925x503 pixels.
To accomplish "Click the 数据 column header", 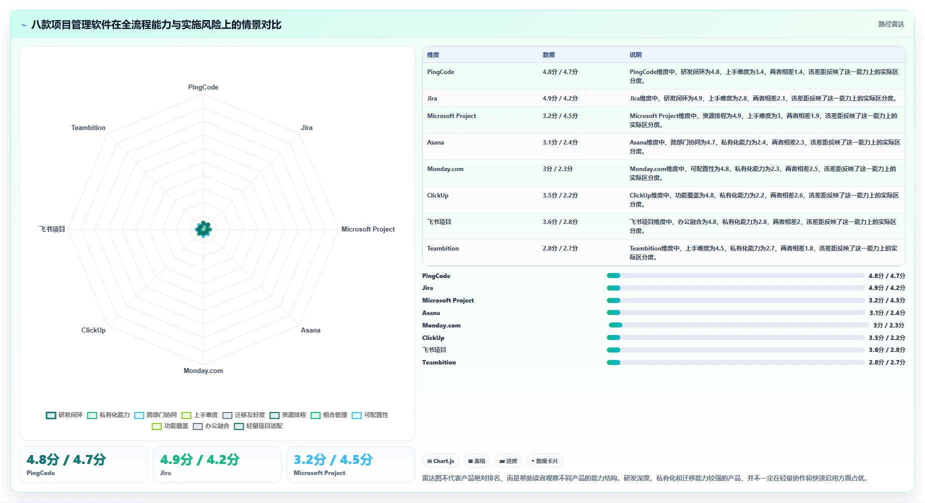I will click(549, 55).
